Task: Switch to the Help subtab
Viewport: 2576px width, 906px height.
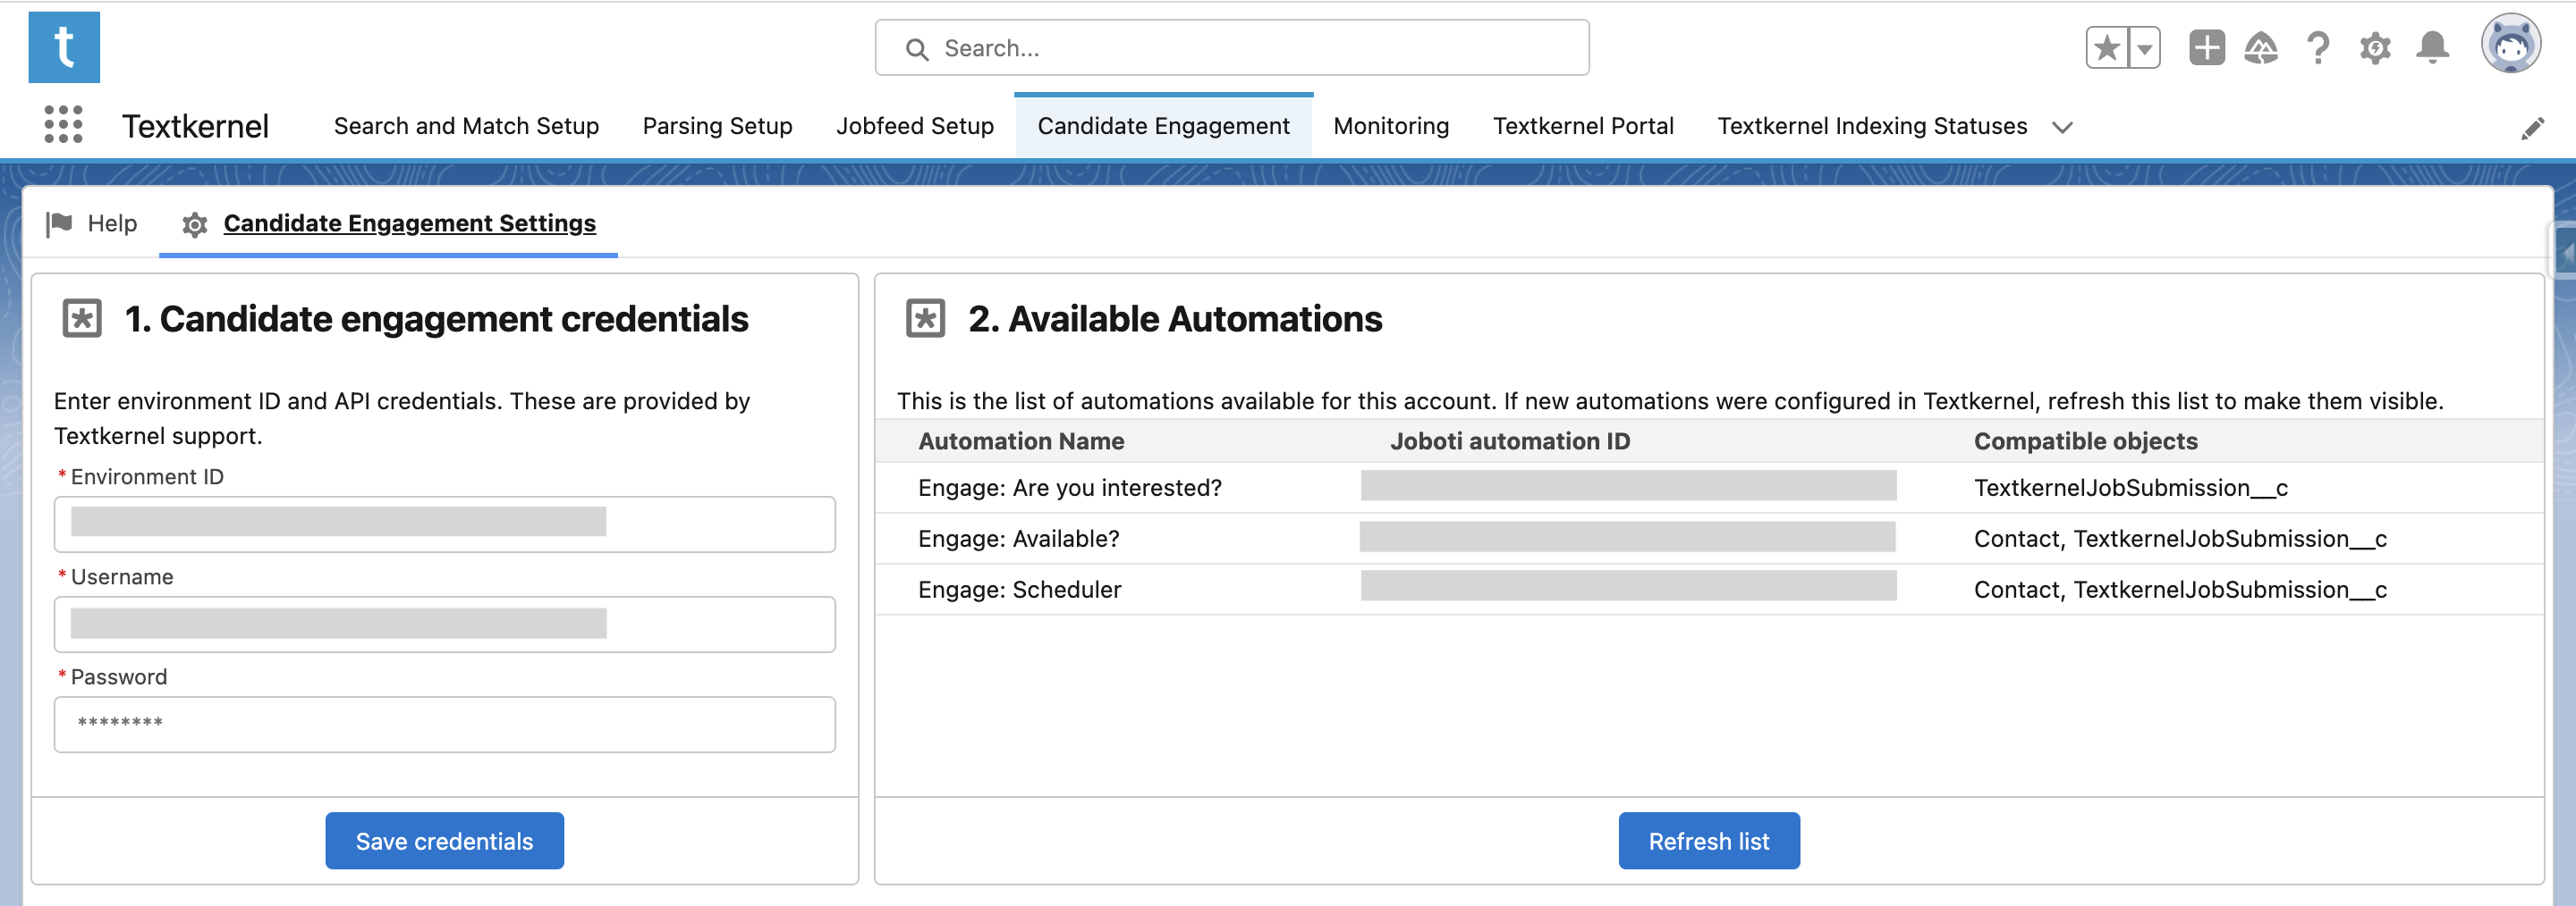Action: pos(91,223)
